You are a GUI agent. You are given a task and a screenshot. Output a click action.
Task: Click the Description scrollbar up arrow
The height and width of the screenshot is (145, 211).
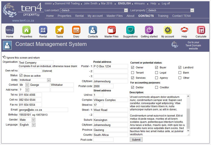(188, 96)
